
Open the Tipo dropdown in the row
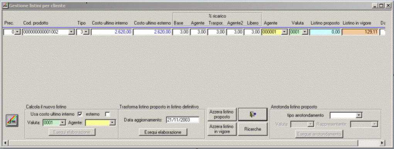[86, 32]
